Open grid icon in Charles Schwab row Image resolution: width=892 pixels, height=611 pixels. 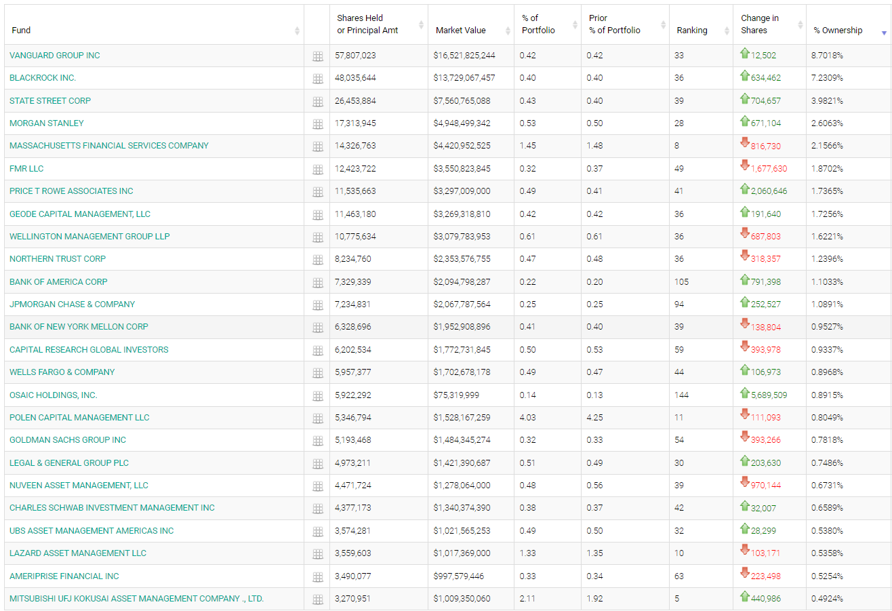pyautogui.click(x=317, y=509)
